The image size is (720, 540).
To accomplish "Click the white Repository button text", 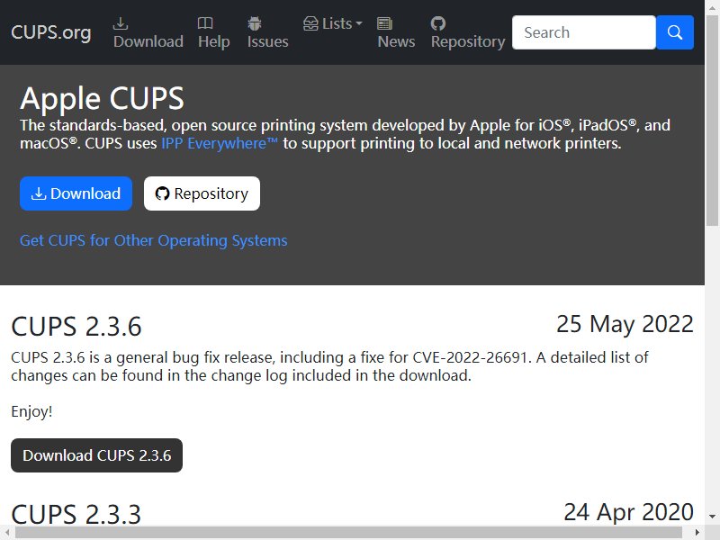I will click(x=211, y=193).
